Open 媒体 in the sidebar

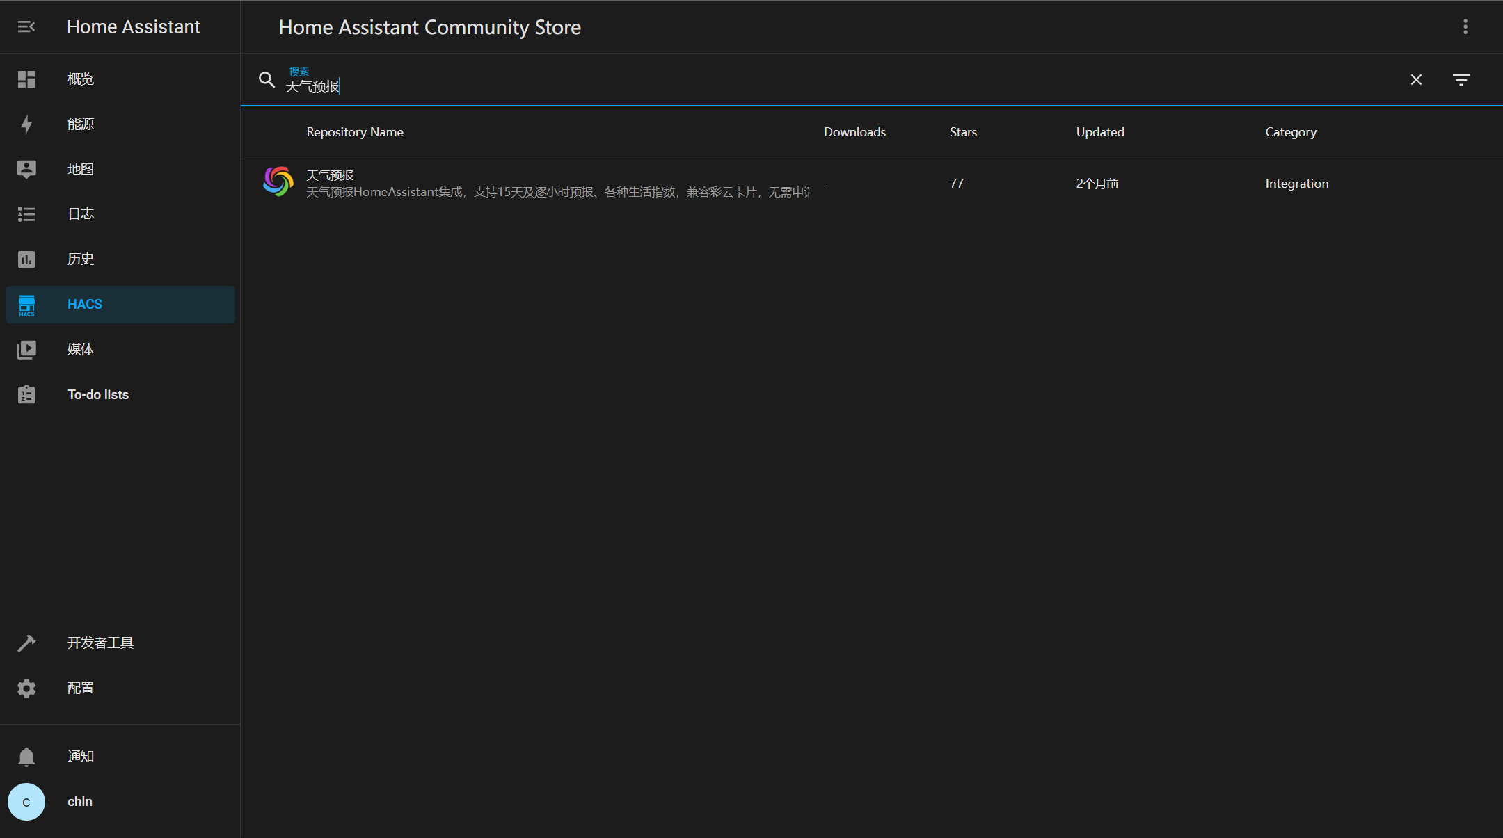coord(120,349)
